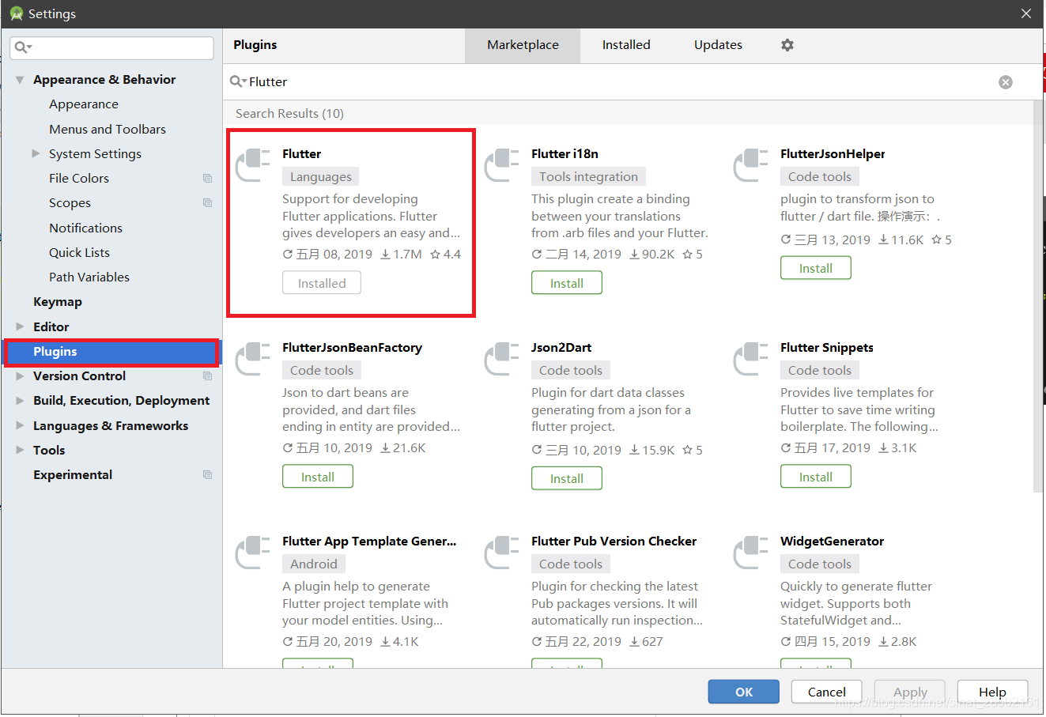Open the plugins gear settings menu
This screenshot has height=717, width=1046.
787,45
